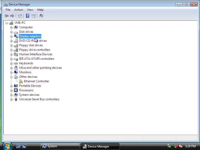
Task: Open the View menu
Action: click(x=30, y=10)
